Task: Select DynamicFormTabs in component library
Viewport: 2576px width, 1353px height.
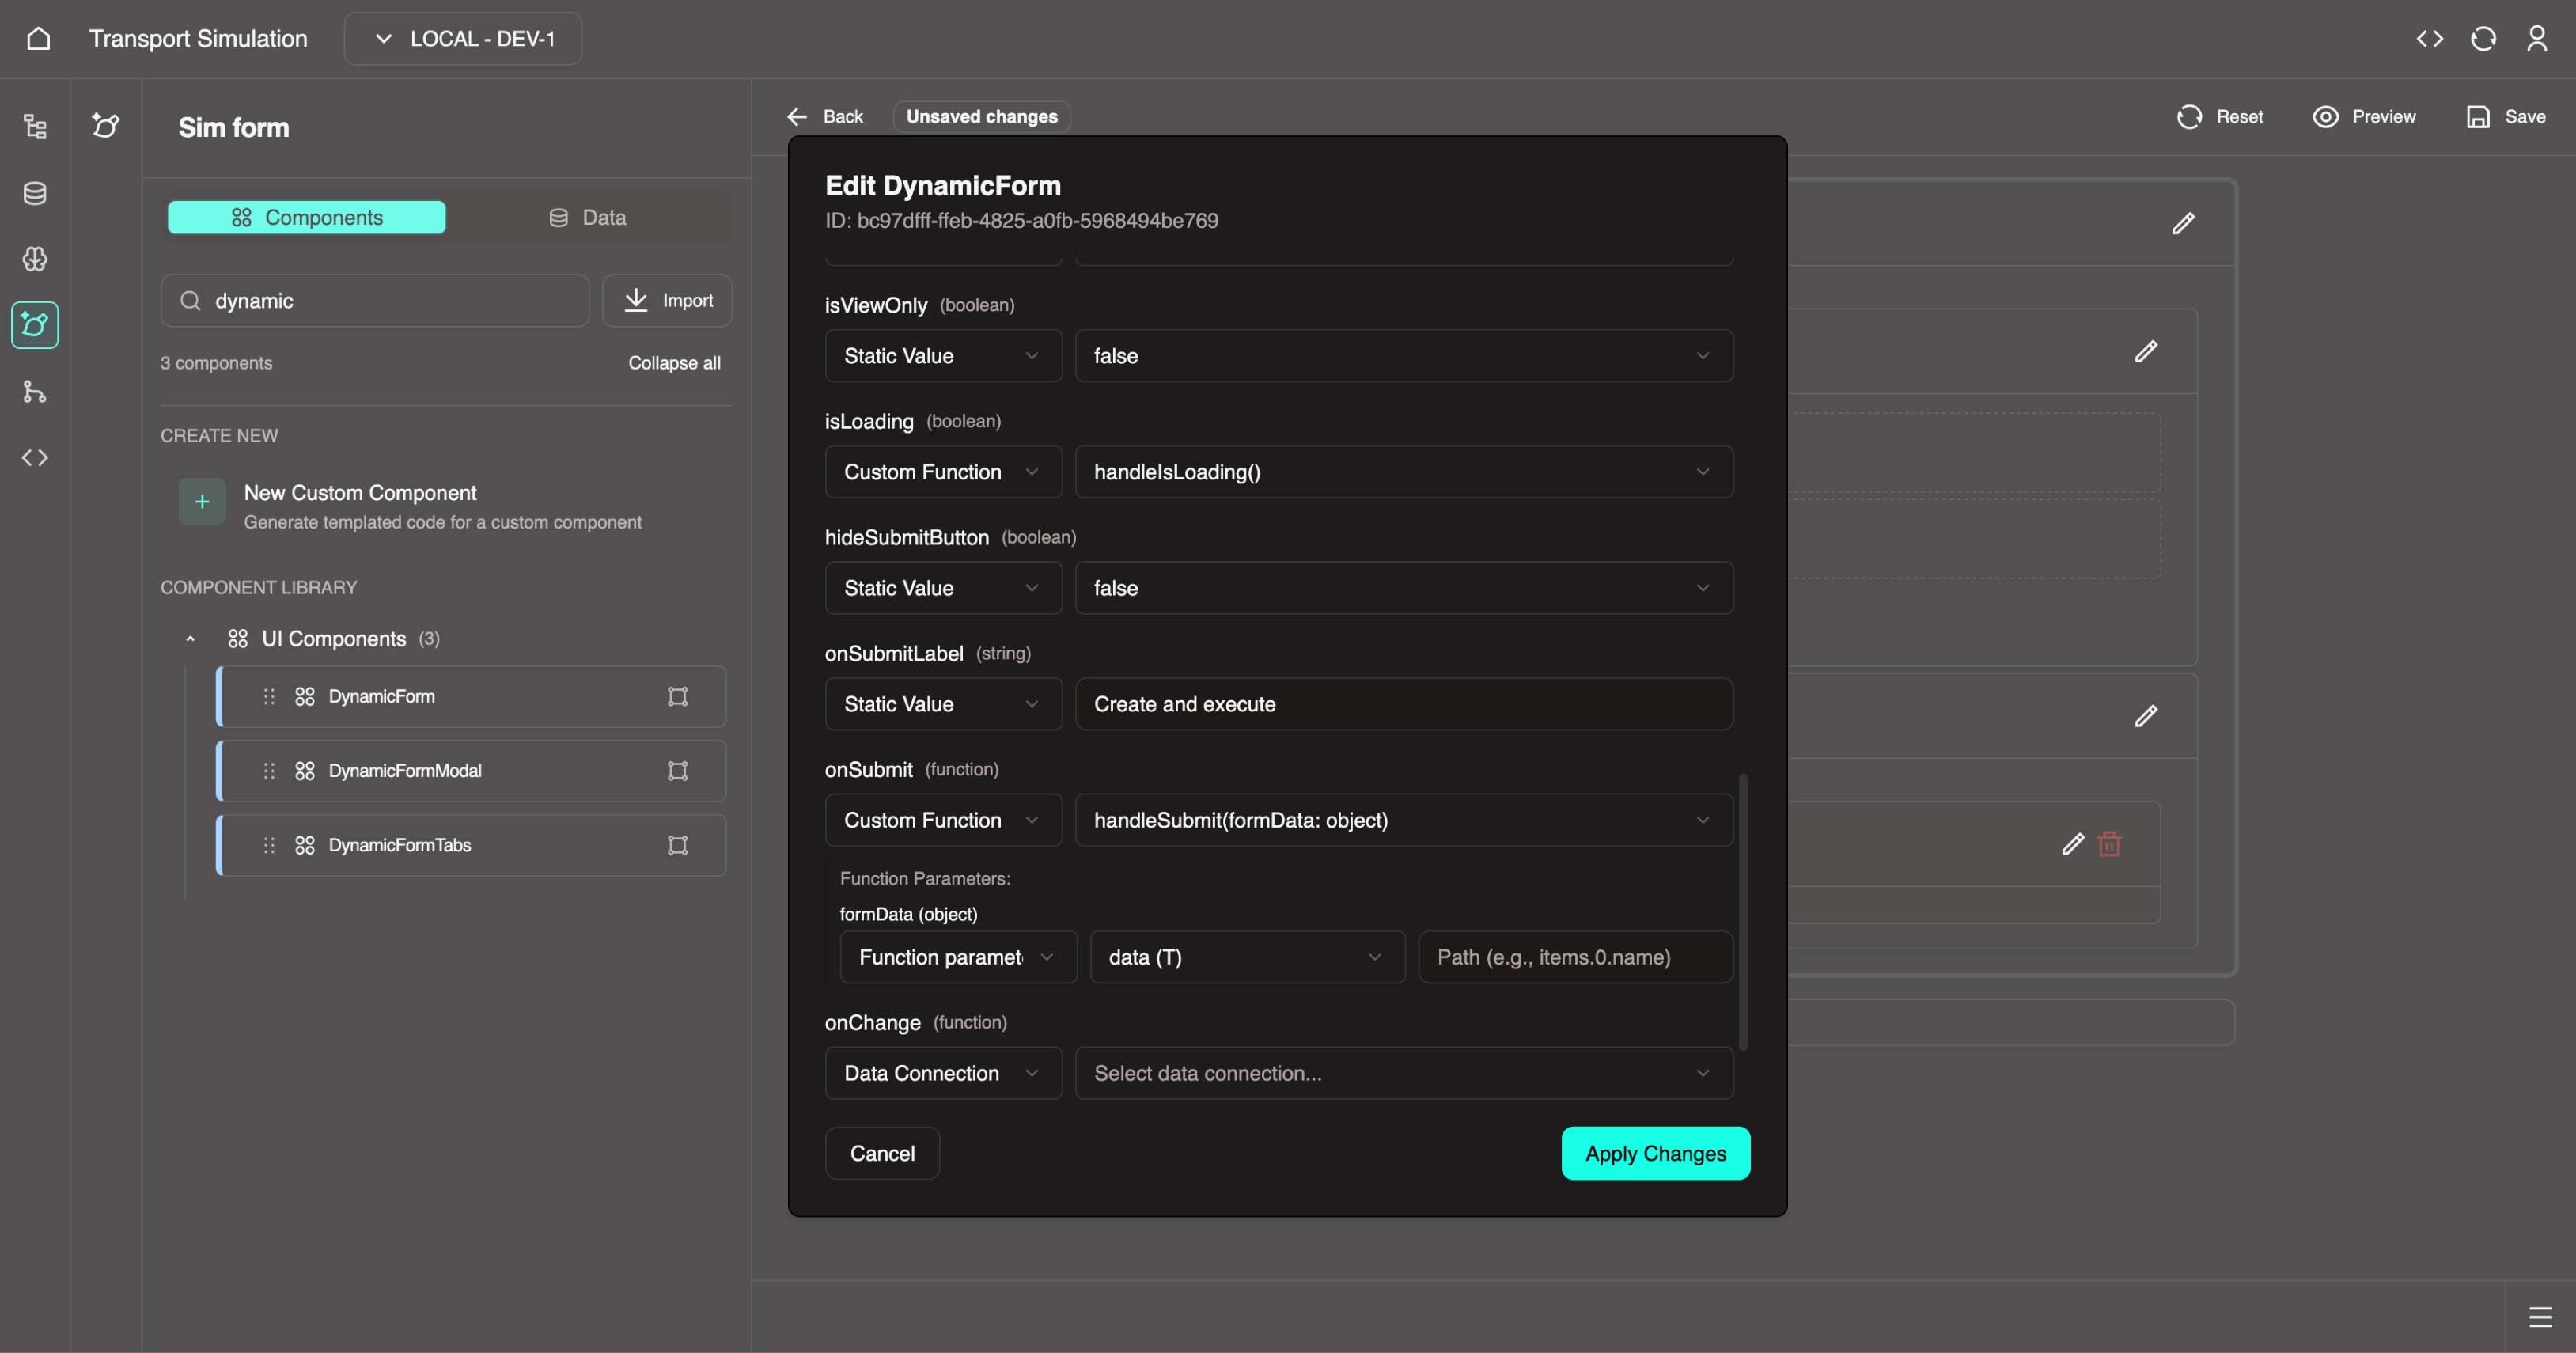Action: click(471, 845)
